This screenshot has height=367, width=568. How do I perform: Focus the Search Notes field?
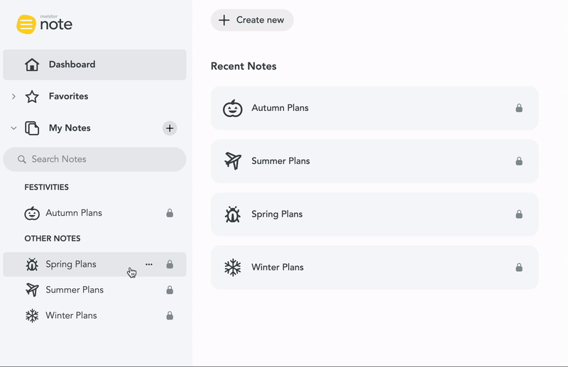pos(94,160)
